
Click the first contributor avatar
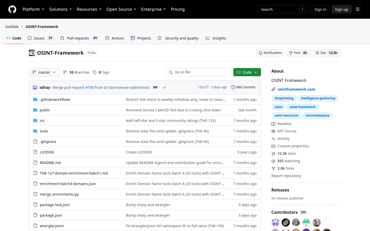click(x=275, y=223)
